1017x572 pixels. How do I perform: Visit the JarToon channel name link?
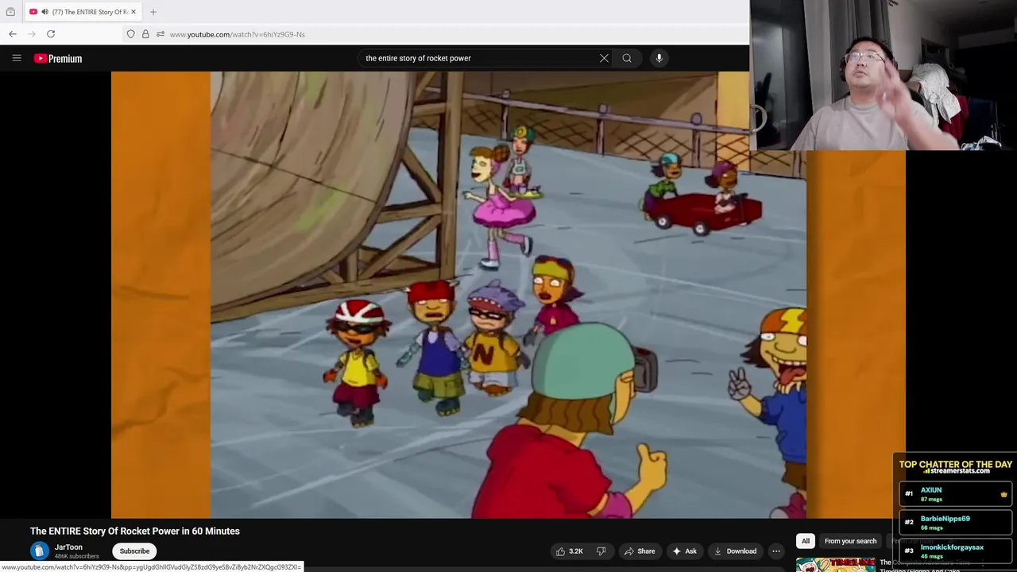(x=68, y=547)
